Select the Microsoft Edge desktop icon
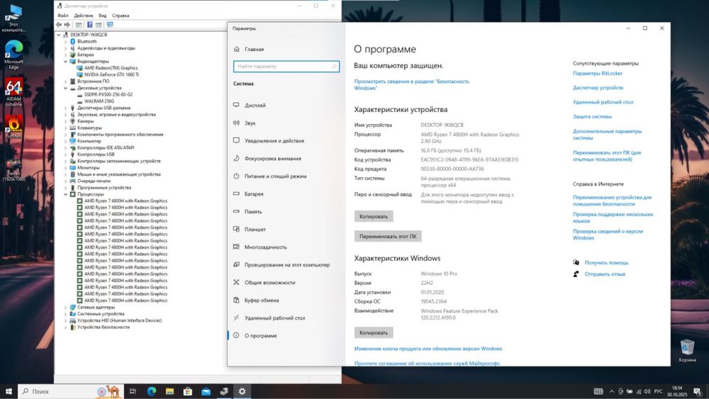This screenshot has height=399, width=709. click(x=13, y=55)
